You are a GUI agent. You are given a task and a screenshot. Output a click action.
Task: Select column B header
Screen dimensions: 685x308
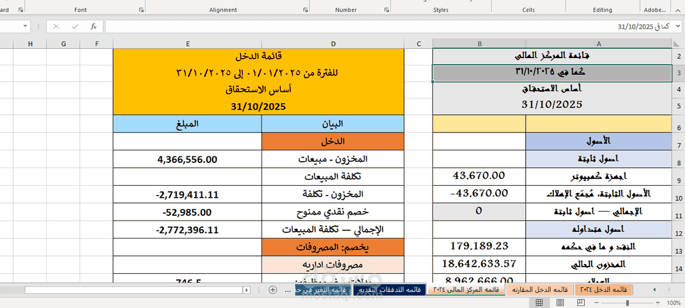(x=479, y=43)
